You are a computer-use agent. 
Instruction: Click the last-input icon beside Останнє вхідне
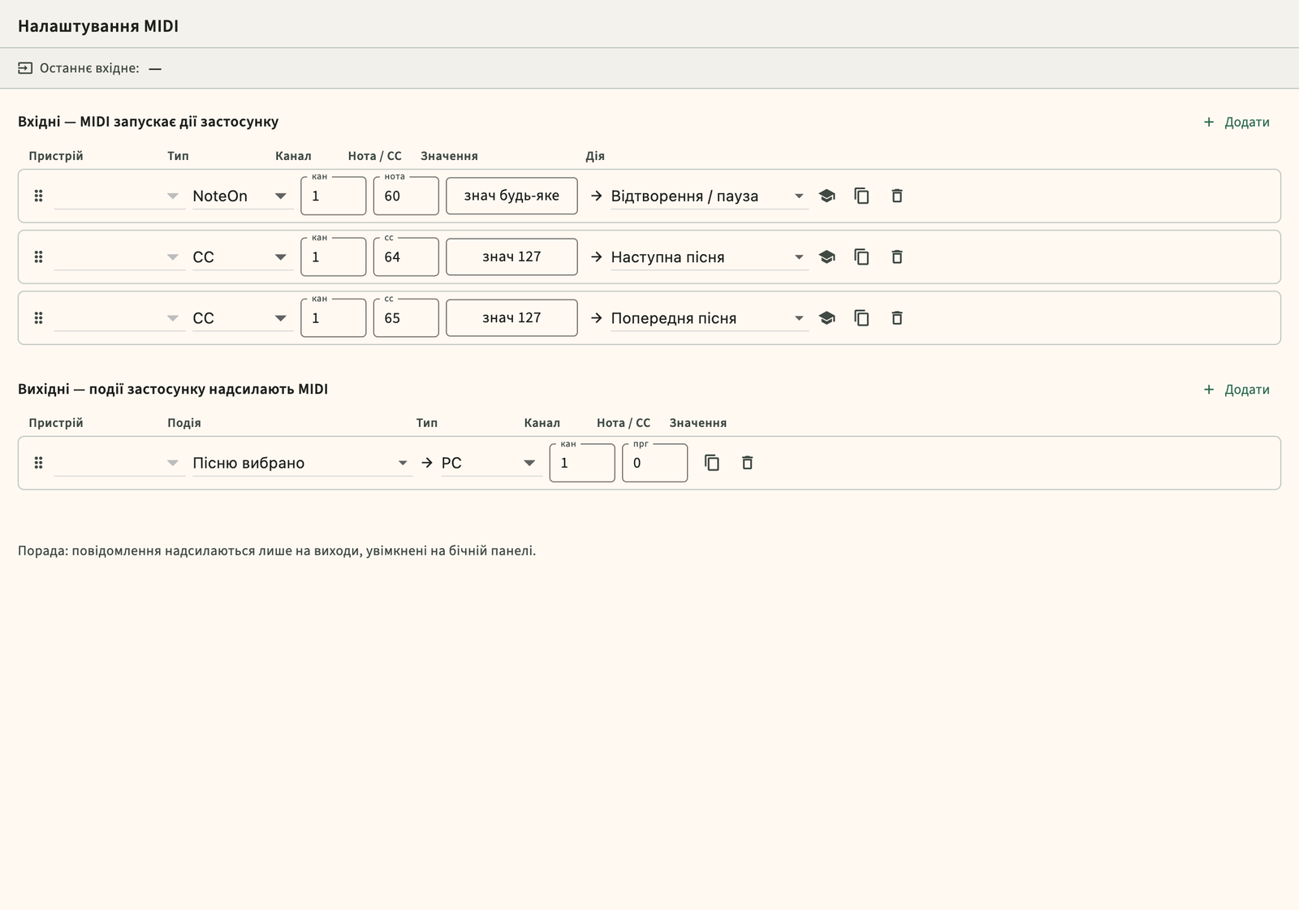(x=25, y=68)
